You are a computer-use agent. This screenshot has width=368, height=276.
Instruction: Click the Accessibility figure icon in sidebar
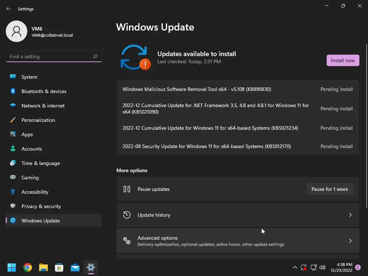[13, 192]
